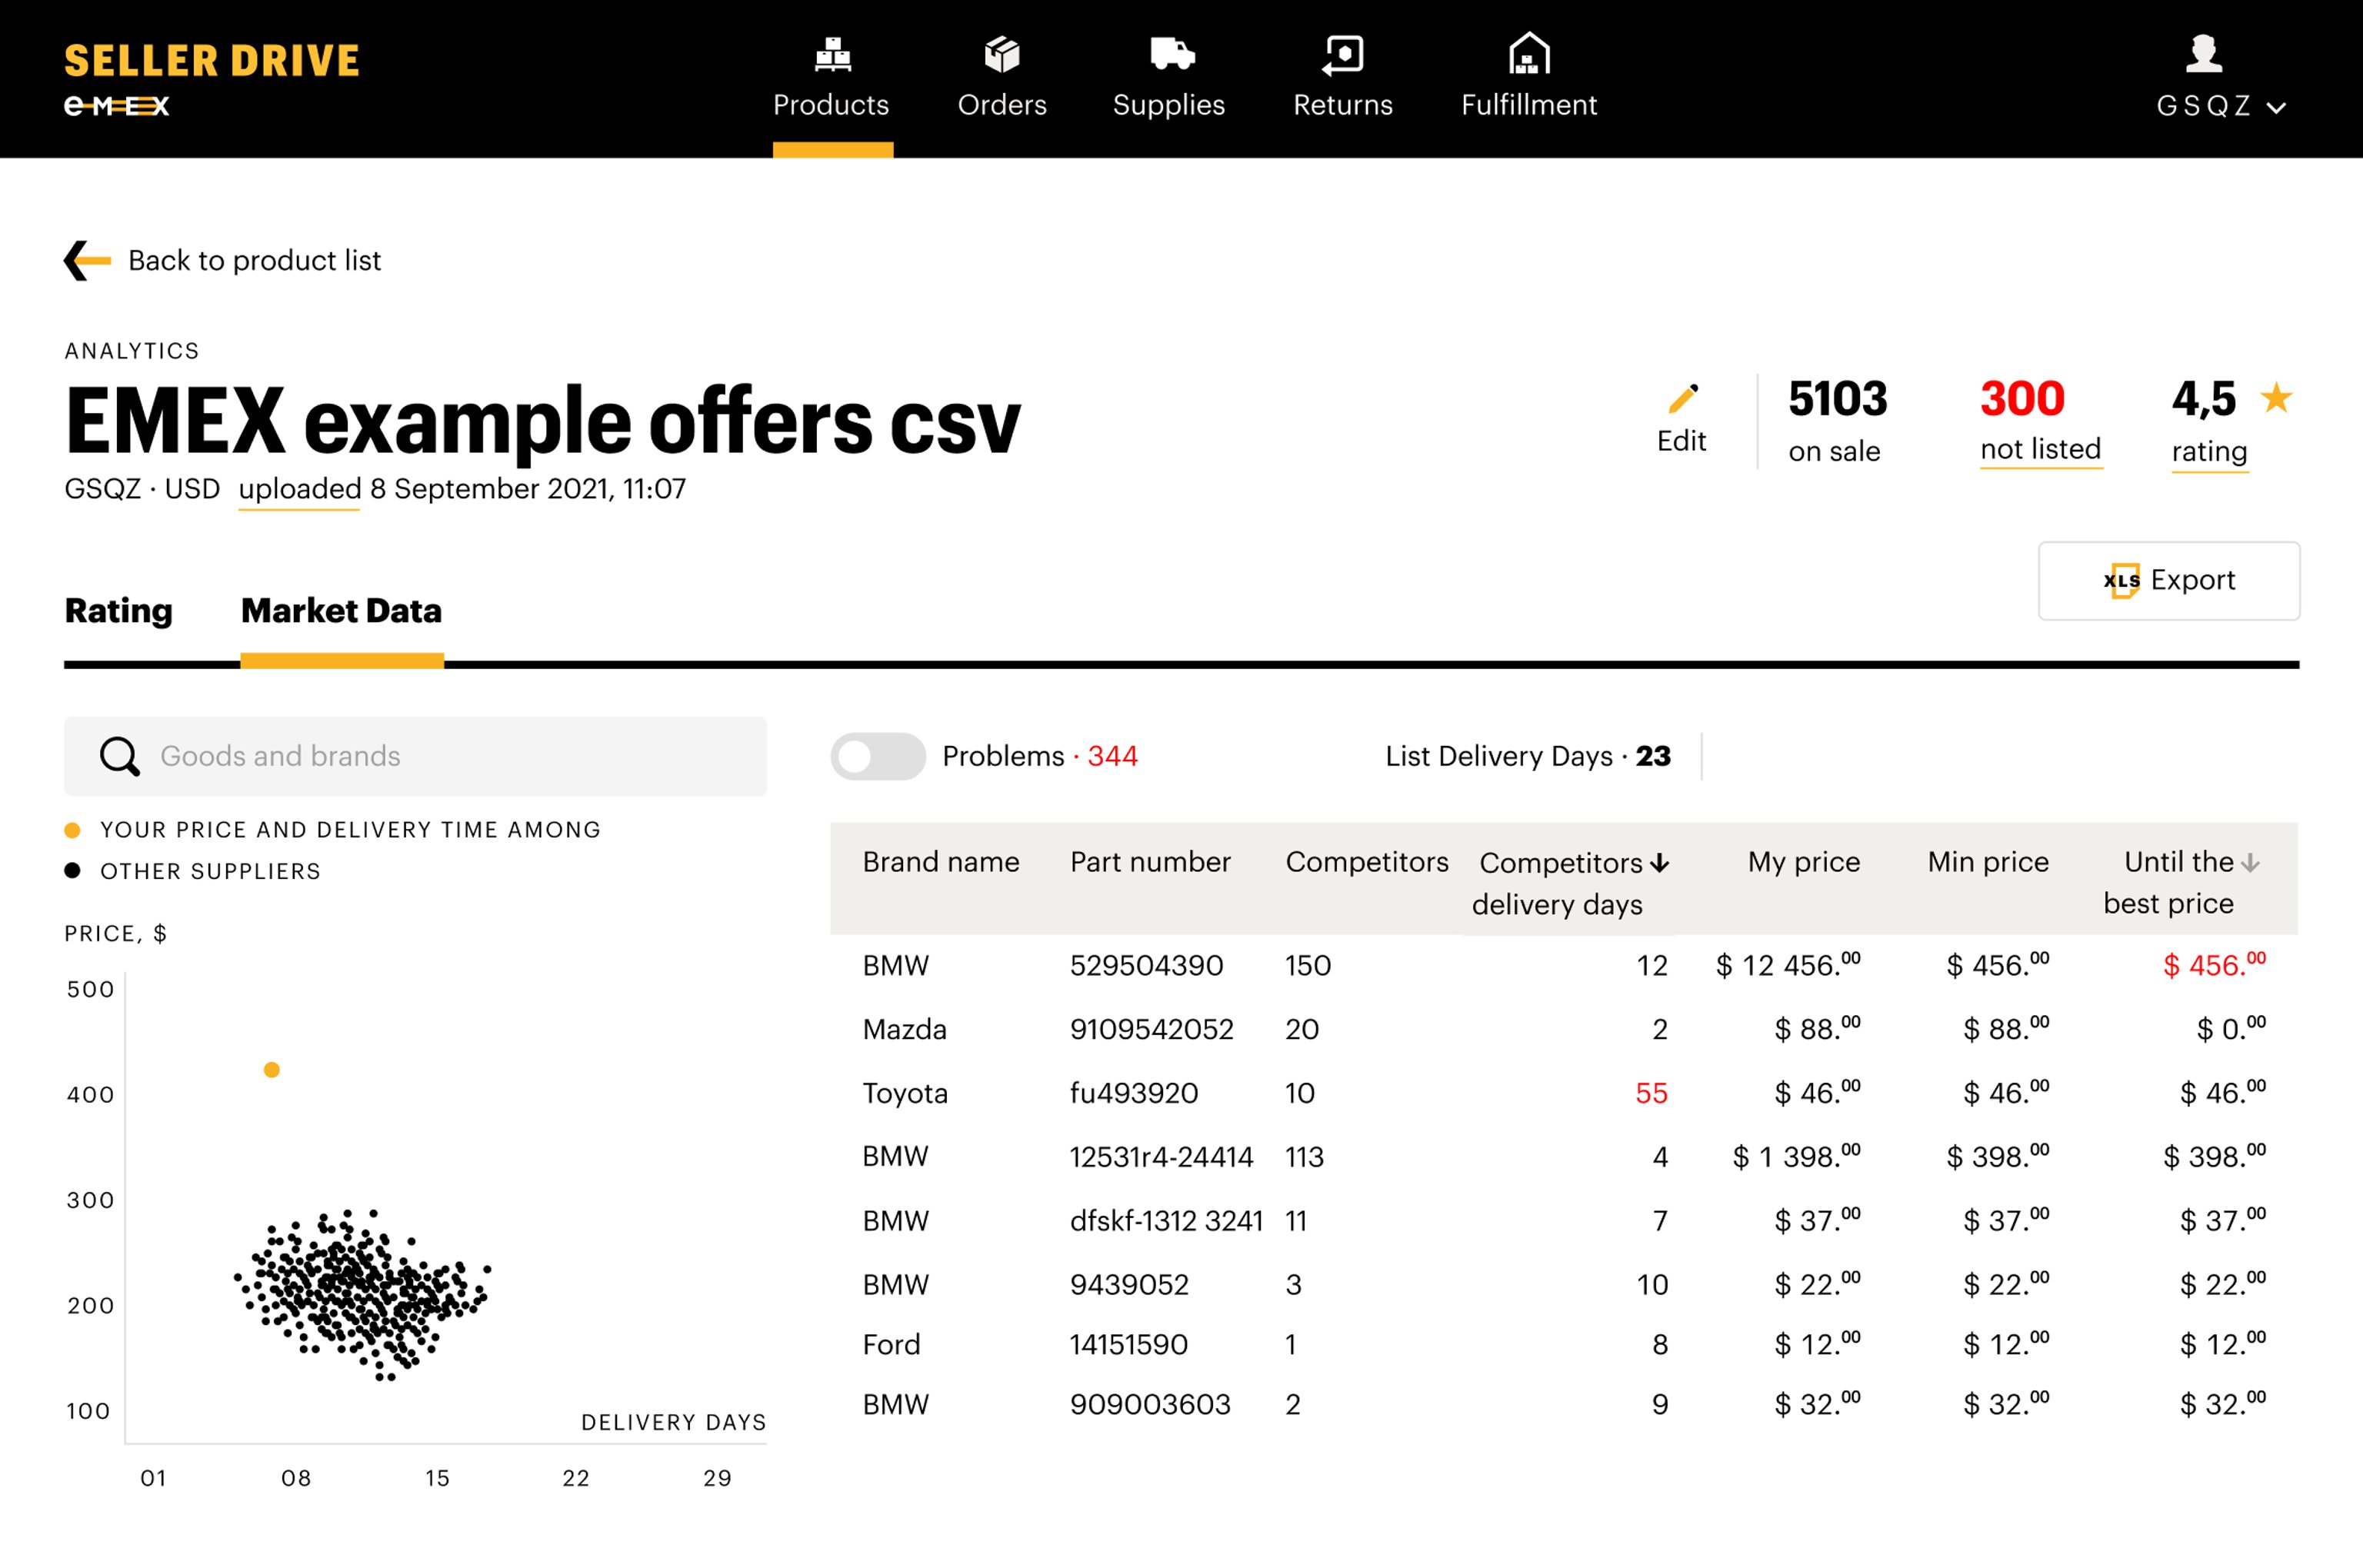Screen dimensions: 2363x1568
Task: Click the user profile avatar icon
Action: (x=2203, y=54)
